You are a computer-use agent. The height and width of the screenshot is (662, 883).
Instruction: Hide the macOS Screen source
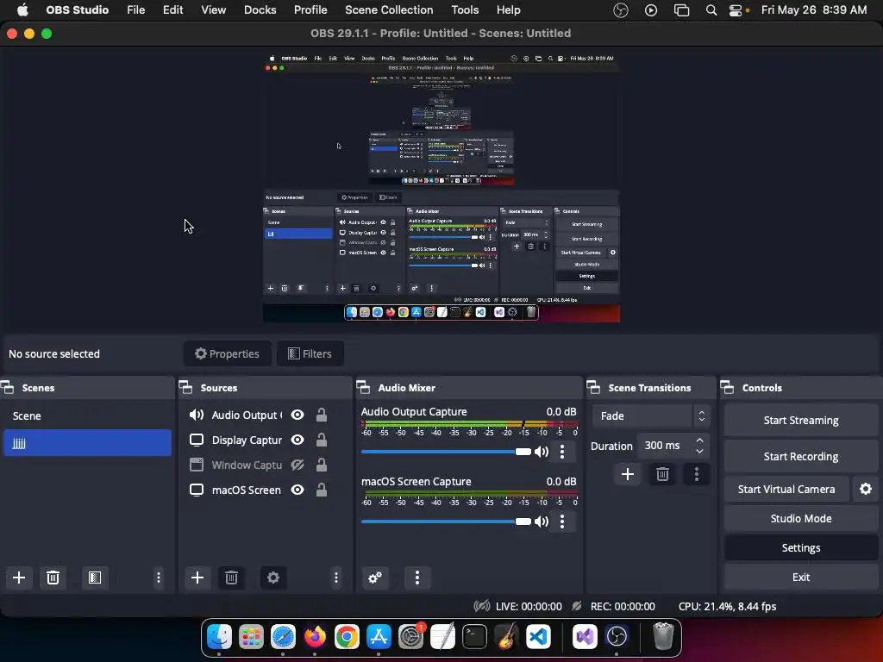(297, 490)
